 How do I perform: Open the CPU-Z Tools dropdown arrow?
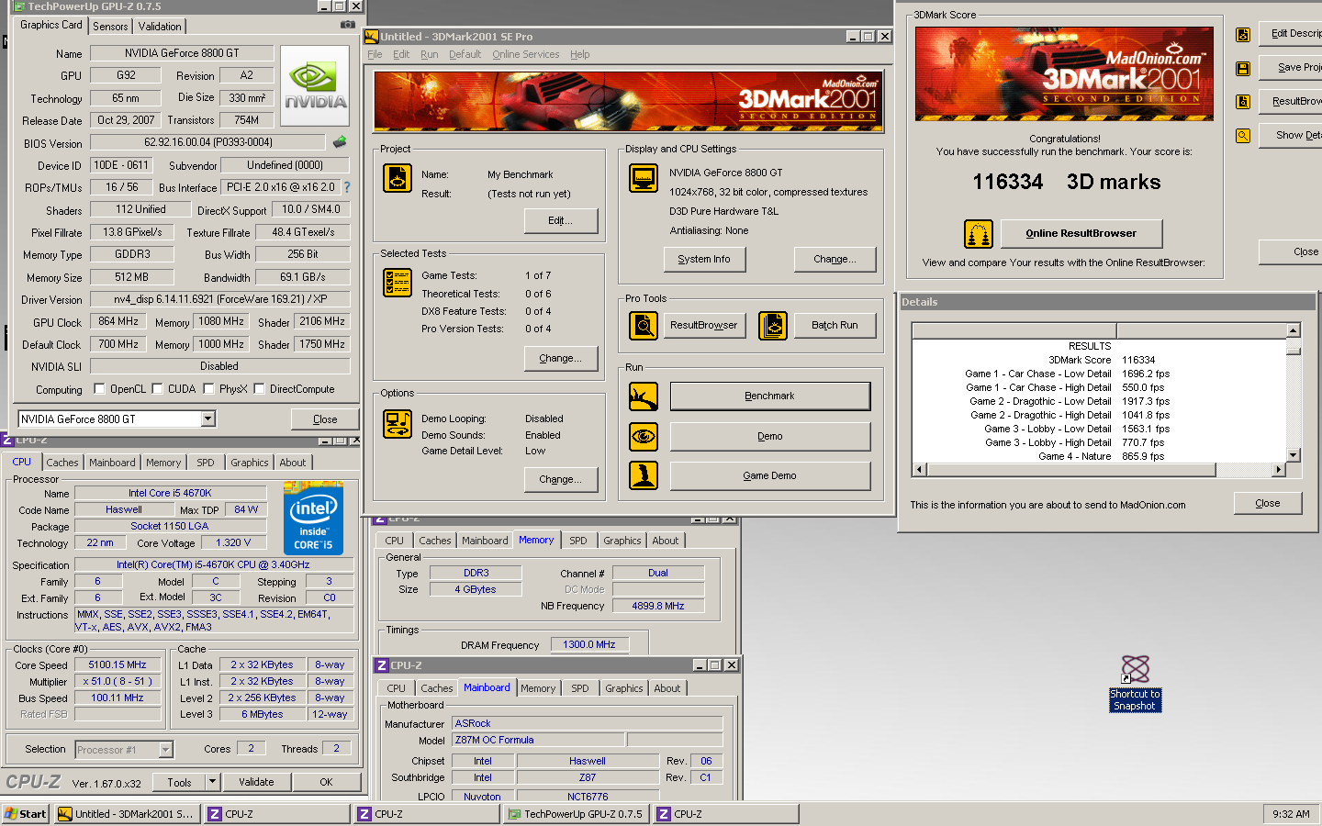(213, 782)
